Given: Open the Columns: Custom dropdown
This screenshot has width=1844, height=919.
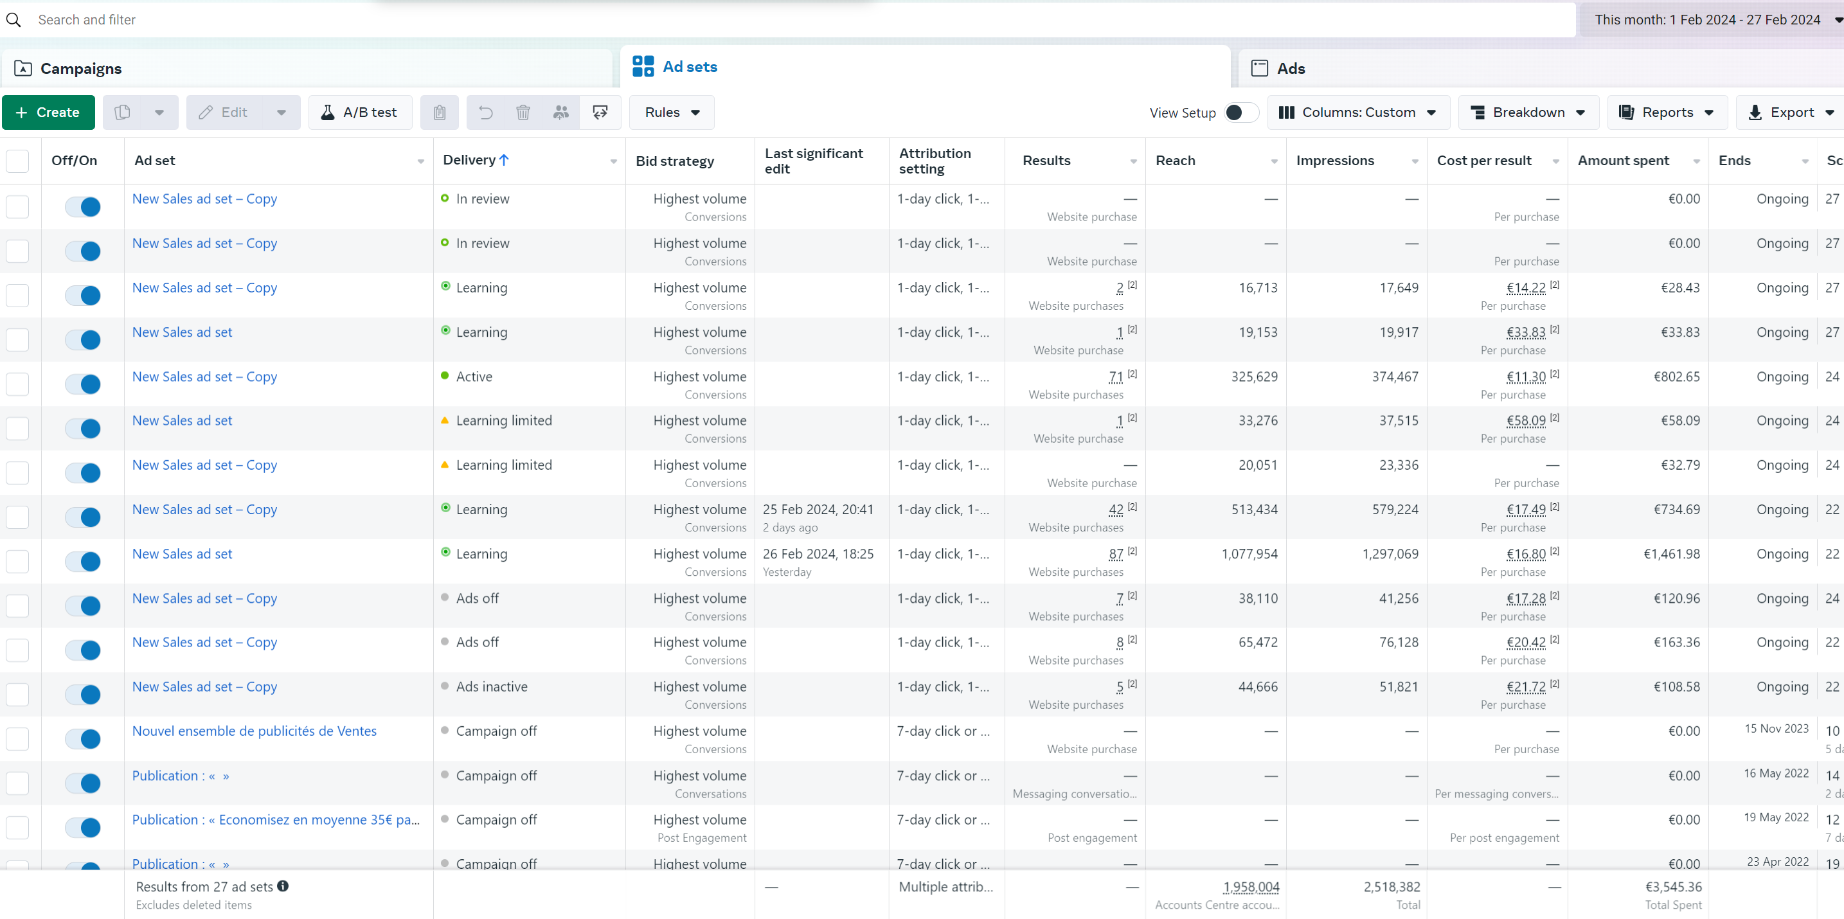Looking at the screenshot, I should (1358, 112).
